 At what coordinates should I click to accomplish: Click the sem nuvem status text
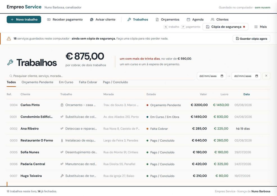[x=262, y=7]
